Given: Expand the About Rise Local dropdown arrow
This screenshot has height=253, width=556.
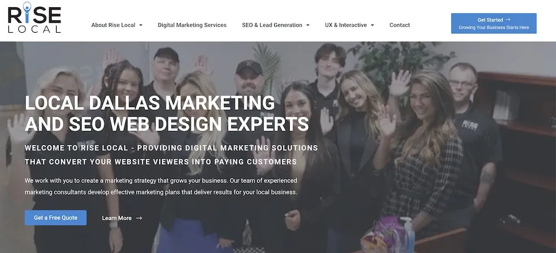Looking at the screenshot, I should coord(141,25).
